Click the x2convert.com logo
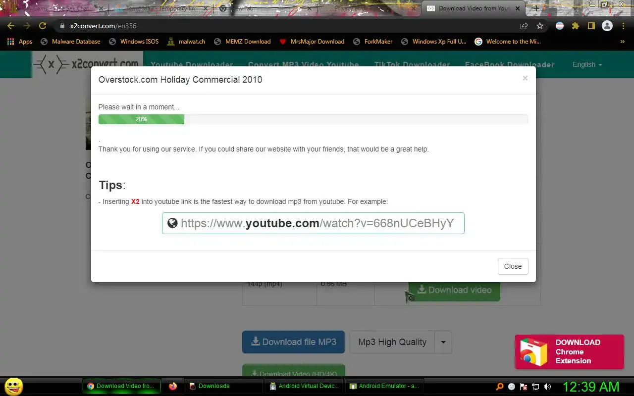 click(86, 64)
